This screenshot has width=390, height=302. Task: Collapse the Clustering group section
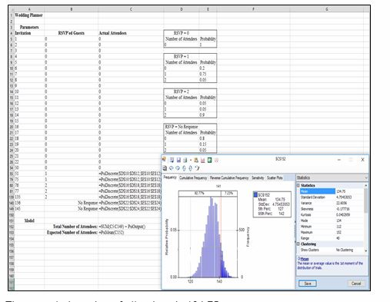pyautogui.click(x=298, y=244)
